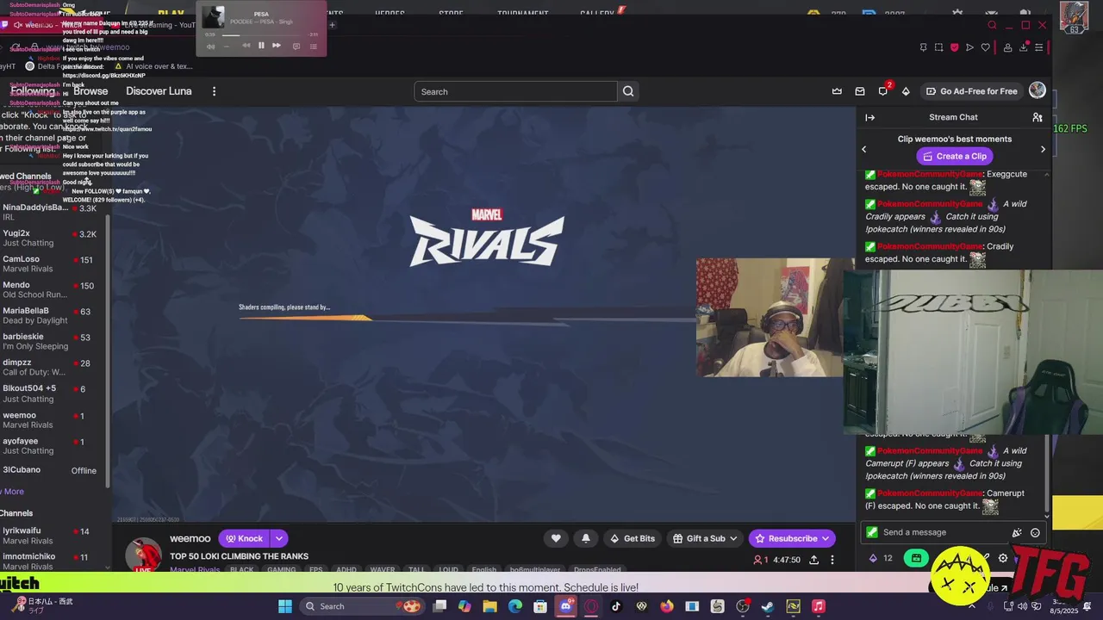
Task: Open the queue list icon in mini player
Action: (x=314, y=46)
